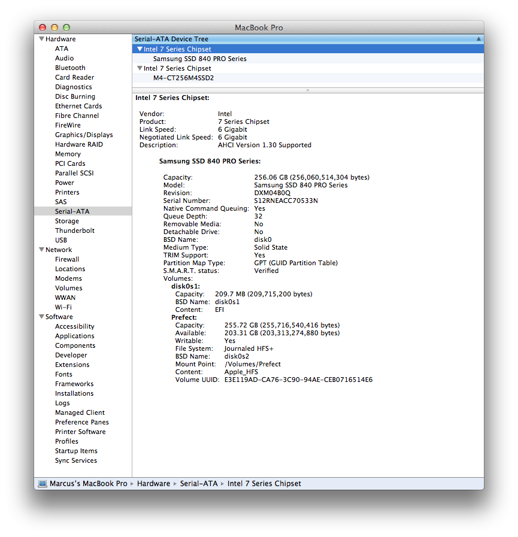Image resolution: width=518 pixels, height=537 pixels.
Task: Open Profiles in sidebar
Action: 66,442
